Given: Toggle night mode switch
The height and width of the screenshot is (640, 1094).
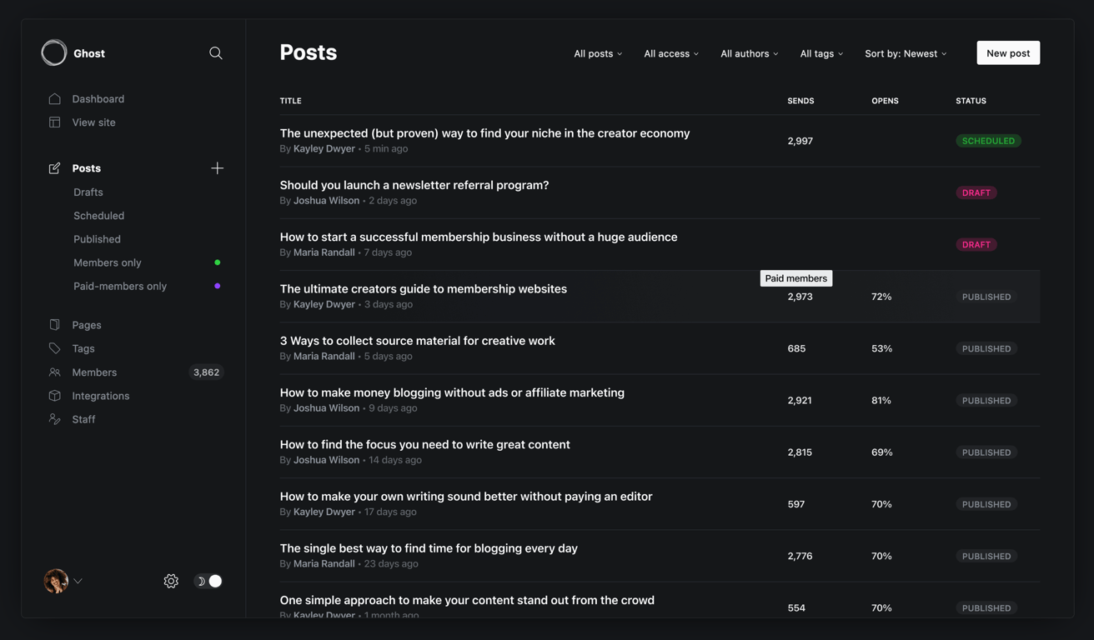Looking at the screenshot, I should pyautogui.click(x=208, y=581).
